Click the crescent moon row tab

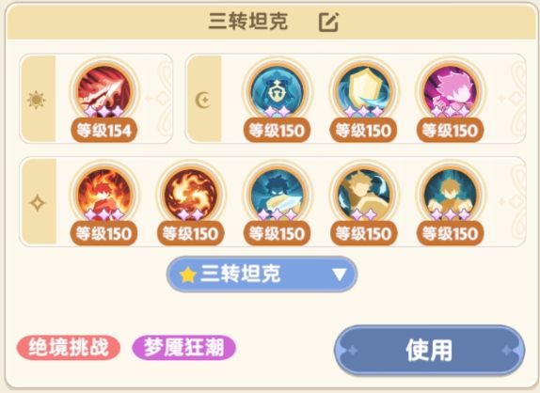[x=204, y=99]
